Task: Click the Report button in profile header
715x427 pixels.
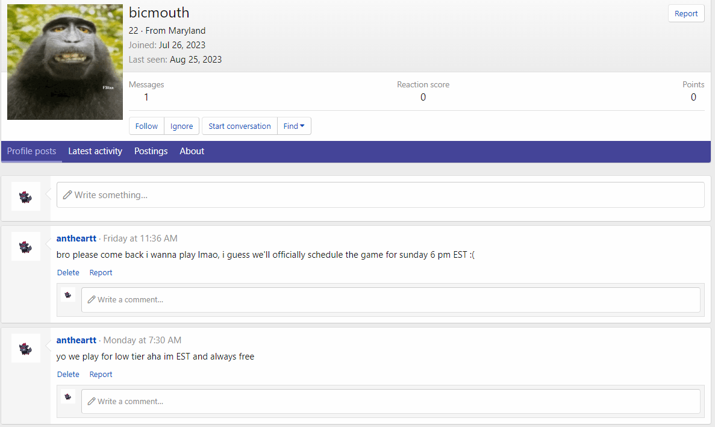Action: (x=685, y=13)
